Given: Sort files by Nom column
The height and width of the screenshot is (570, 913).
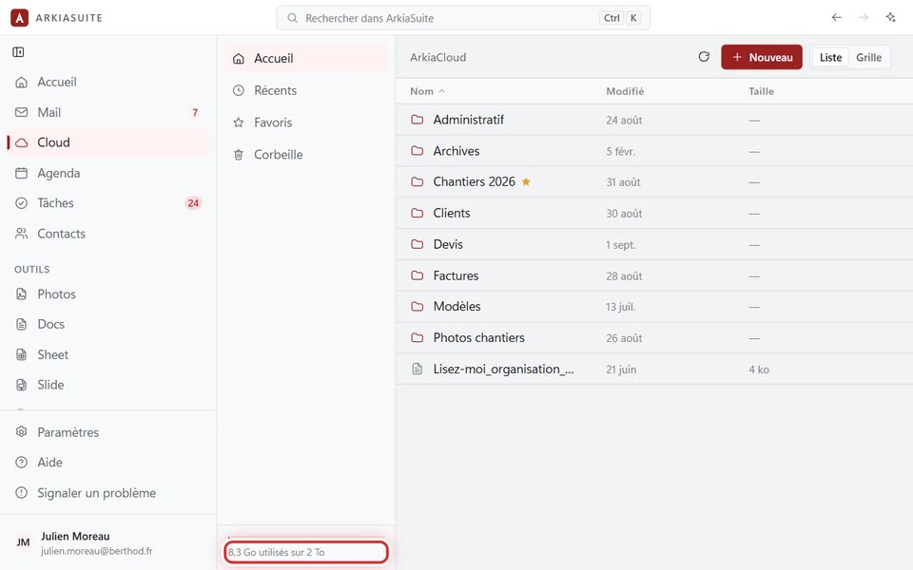Looking at the screenshot, I should [427, 91].
